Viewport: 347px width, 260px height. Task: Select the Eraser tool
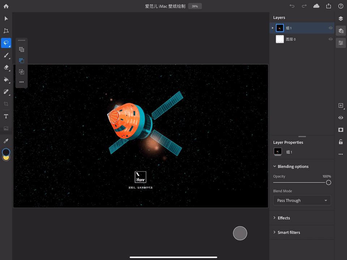tap(6, 68)
